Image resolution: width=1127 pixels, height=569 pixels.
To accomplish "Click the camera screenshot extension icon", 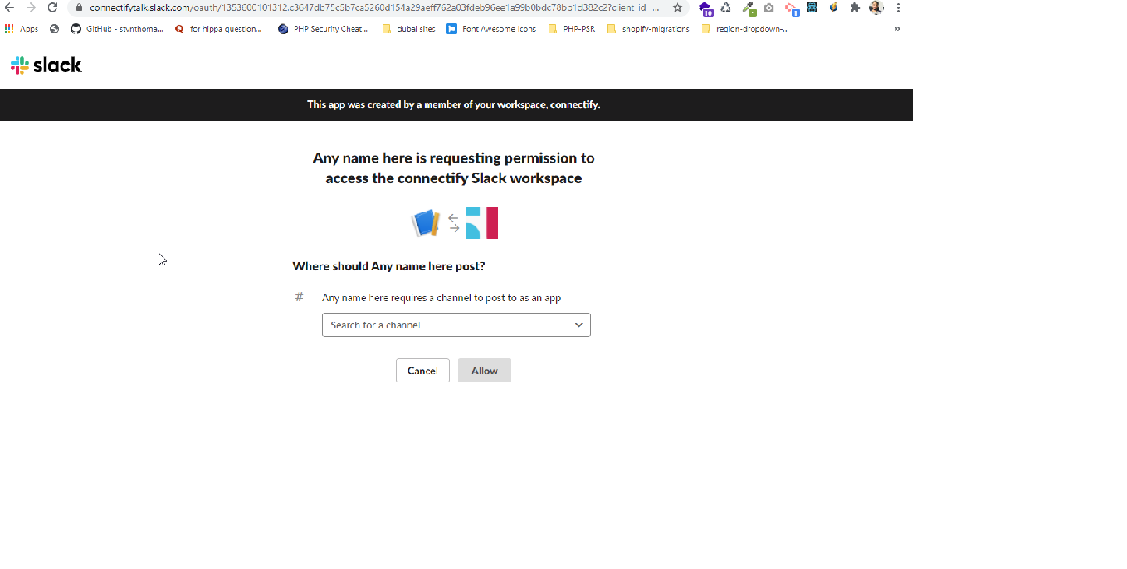I will point(769,7).
